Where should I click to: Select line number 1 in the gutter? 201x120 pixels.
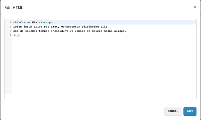[x=10, y=22]
